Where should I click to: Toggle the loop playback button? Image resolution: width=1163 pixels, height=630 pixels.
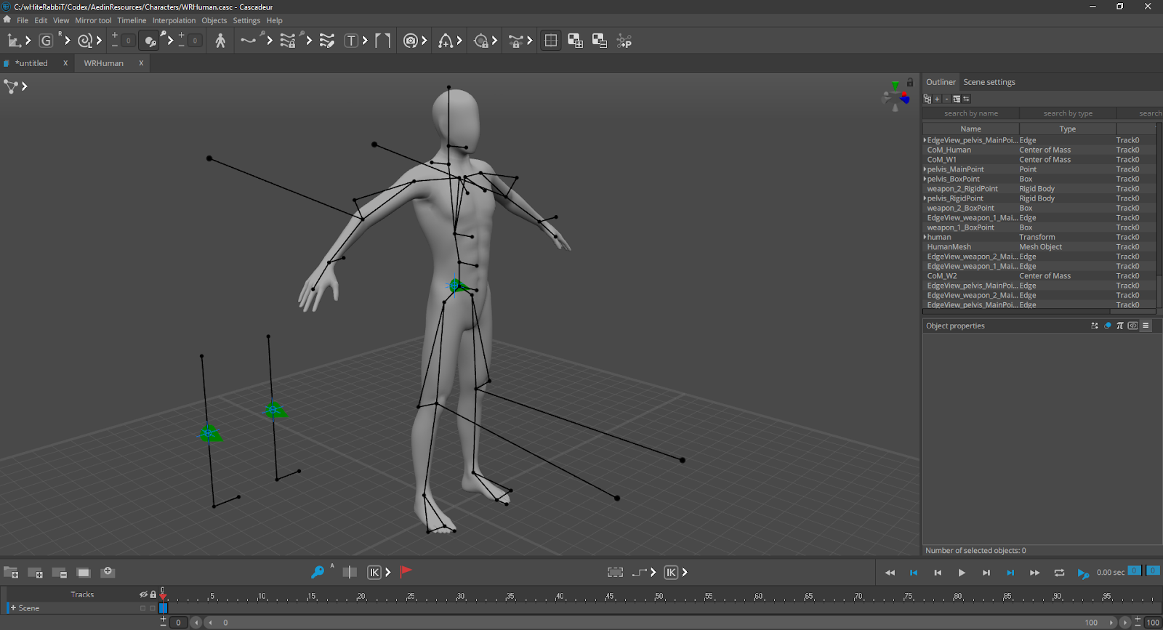point(1059,573)
